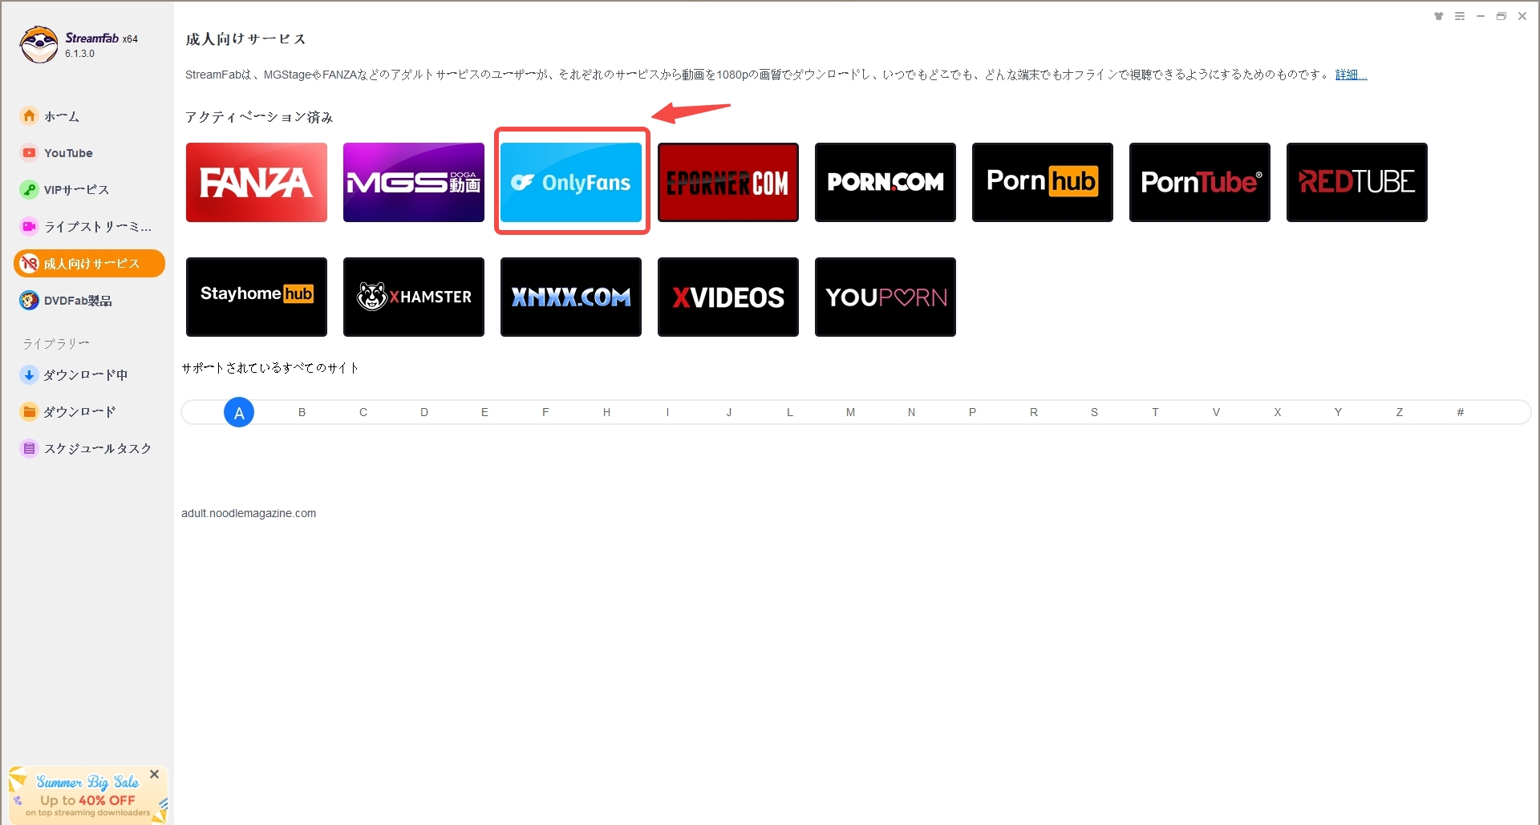Select letter S in site index

tap(1094, 412)
